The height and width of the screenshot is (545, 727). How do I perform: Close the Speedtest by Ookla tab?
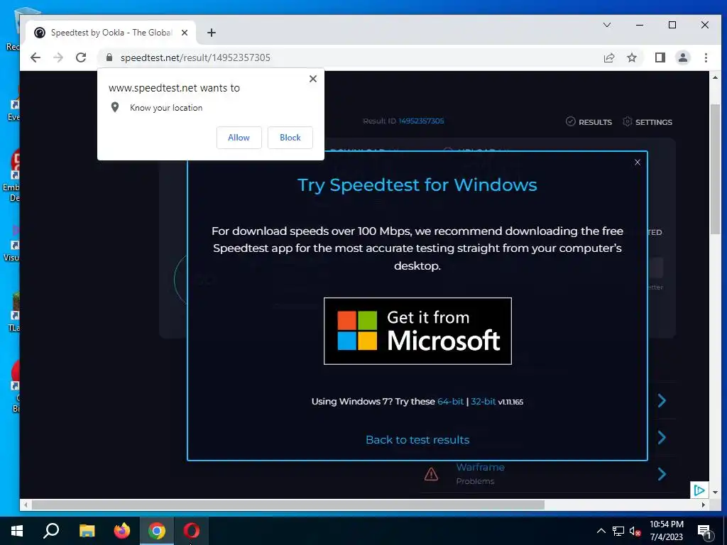point(185,33)
